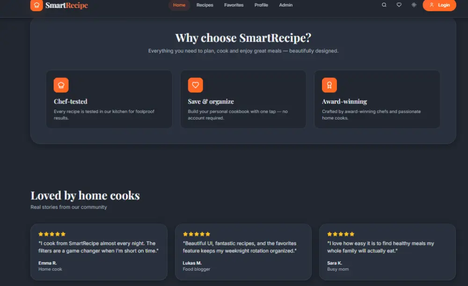
Task: Select the Award-winning feature card heading
Action: 344,102
